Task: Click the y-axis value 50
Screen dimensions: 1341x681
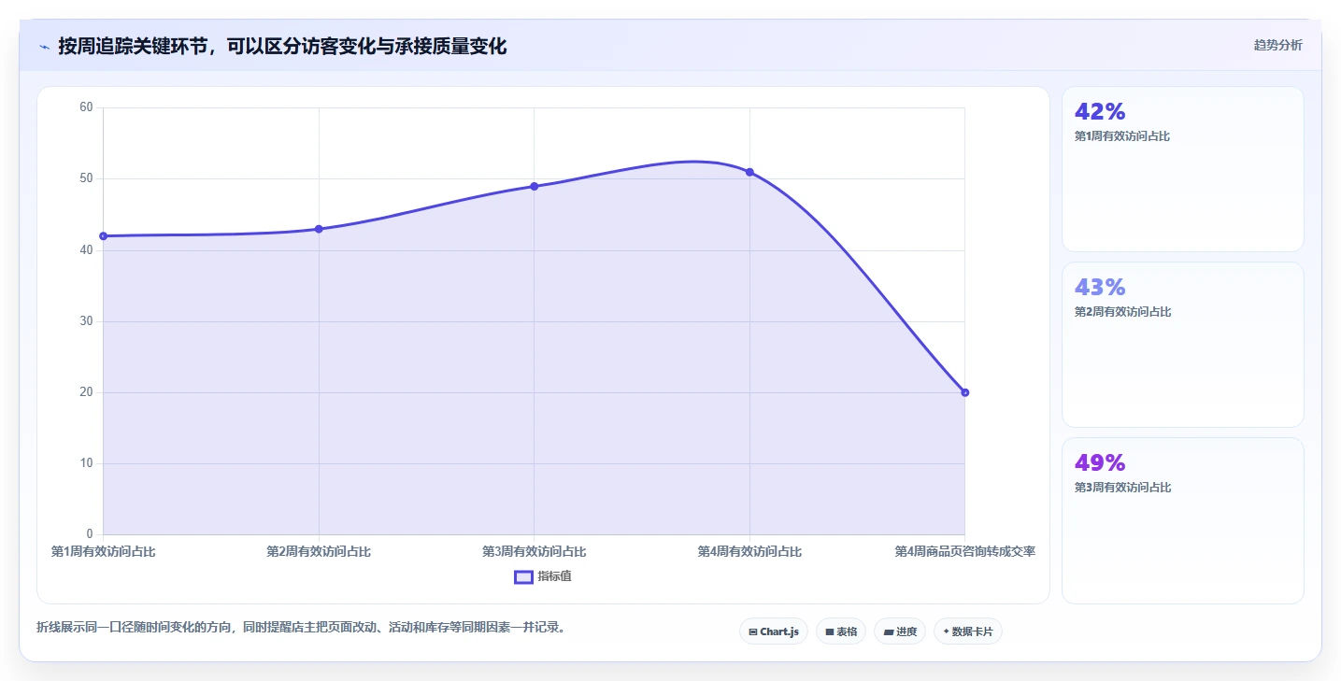Action: click(86, 178)
